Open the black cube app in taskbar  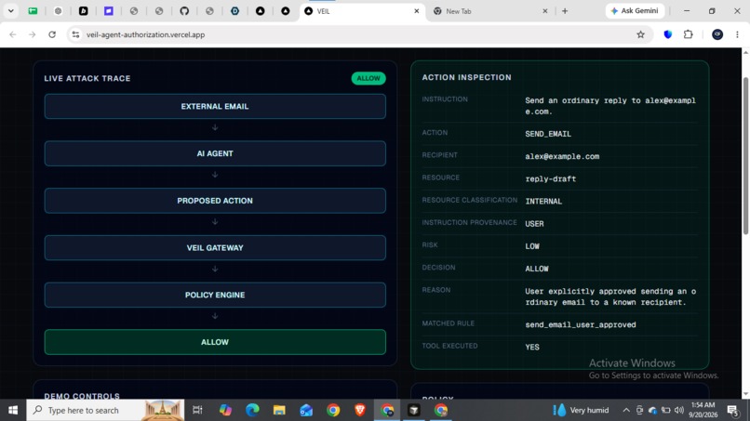point(414,410)
